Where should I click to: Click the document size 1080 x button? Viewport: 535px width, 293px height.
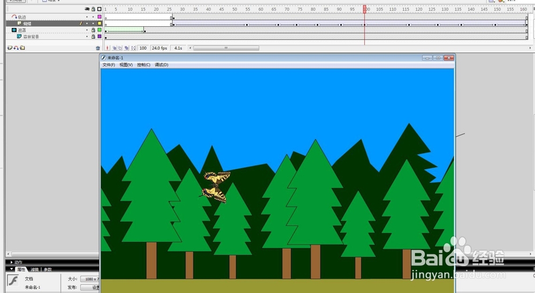tap(90, 279)
